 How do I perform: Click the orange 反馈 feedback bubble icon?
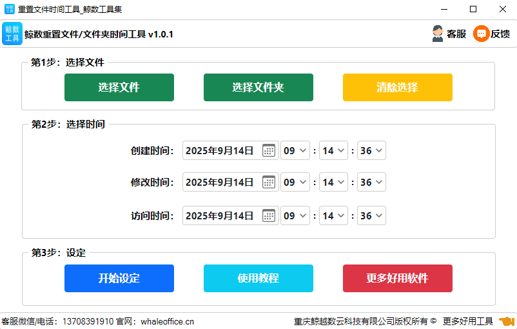[x=481, y=34]
